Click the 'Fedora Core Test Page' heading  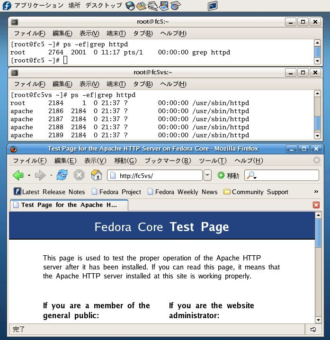[162, 227]
